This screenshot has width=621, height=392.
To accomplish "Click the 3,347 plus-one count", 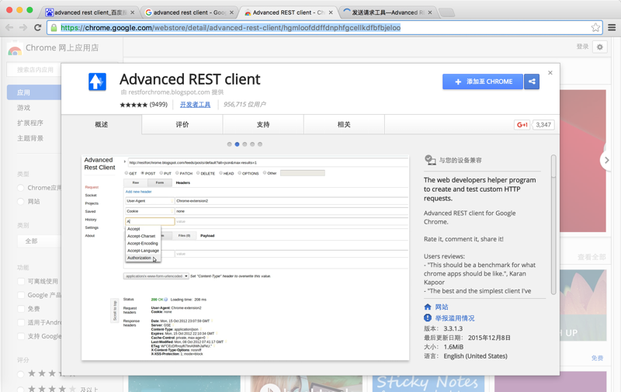I will point(543,125).
